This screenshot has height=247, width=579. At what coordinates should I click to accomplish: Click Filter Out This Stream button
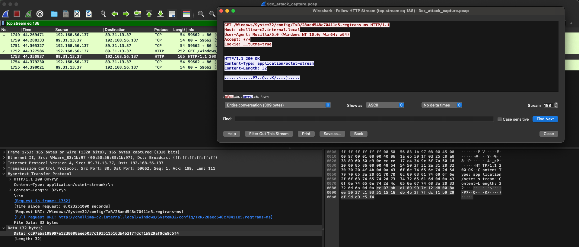pyautogui.click(x=269, y=134)
